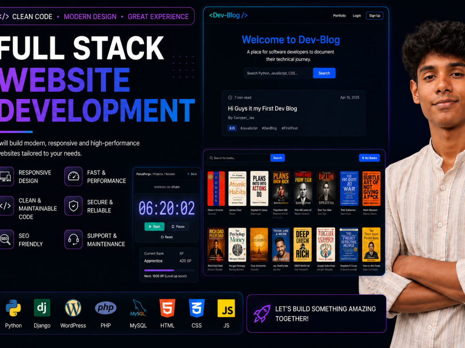The image size is (465, 348).
Task: Click the SEO magnifier icon
Action: click(x=5, y=239)
